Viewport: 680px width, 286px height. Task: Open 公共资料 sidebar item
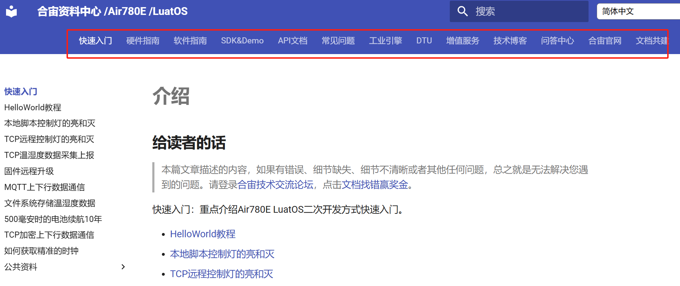click(x=21, y=267)
